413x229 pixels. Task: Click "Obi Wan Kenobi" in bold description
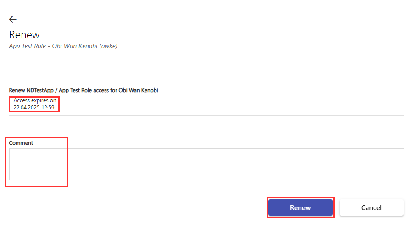click(x=139, y=90)
